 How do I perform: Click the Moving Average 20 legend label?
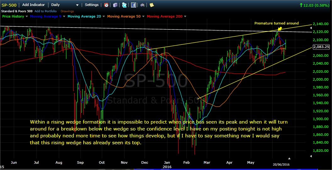[x=84, y=16]
